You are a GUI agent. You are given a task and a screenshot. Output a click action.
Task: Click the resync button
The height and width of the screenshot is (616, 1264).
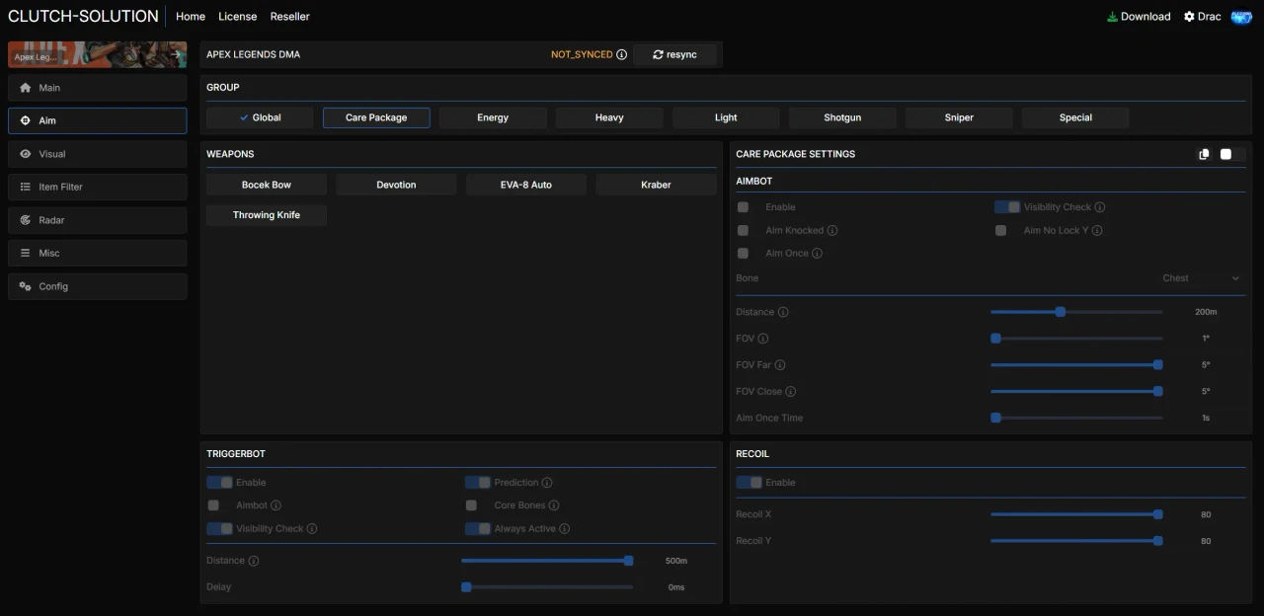pos(675,54)
